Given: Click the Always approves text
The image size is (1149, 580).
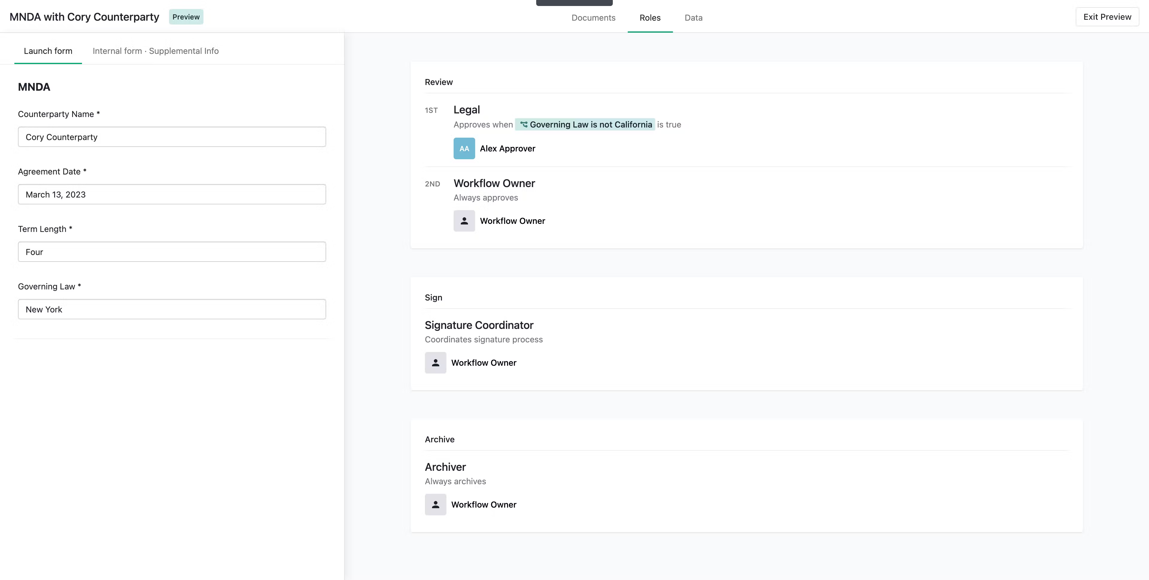Looking at the screenshot, I should point(486,198).
